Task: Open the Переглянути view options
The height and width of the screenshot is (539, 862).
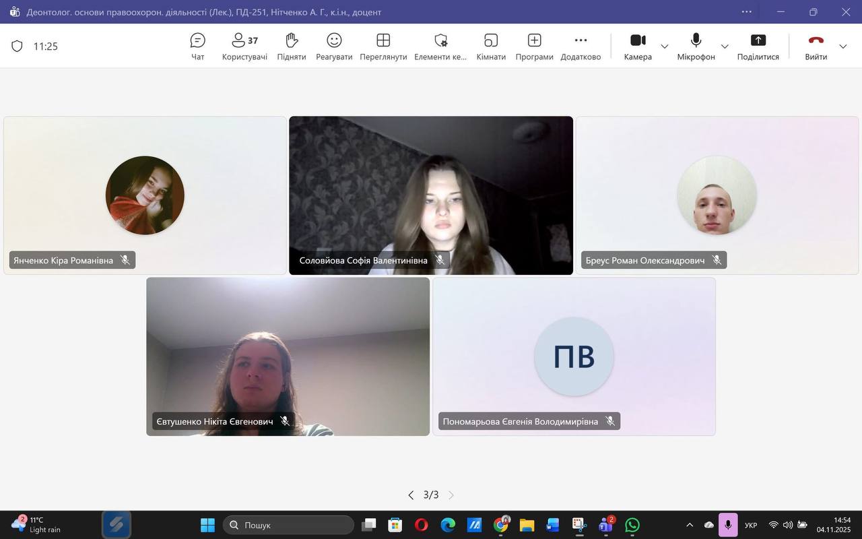Action: (383, 46)
